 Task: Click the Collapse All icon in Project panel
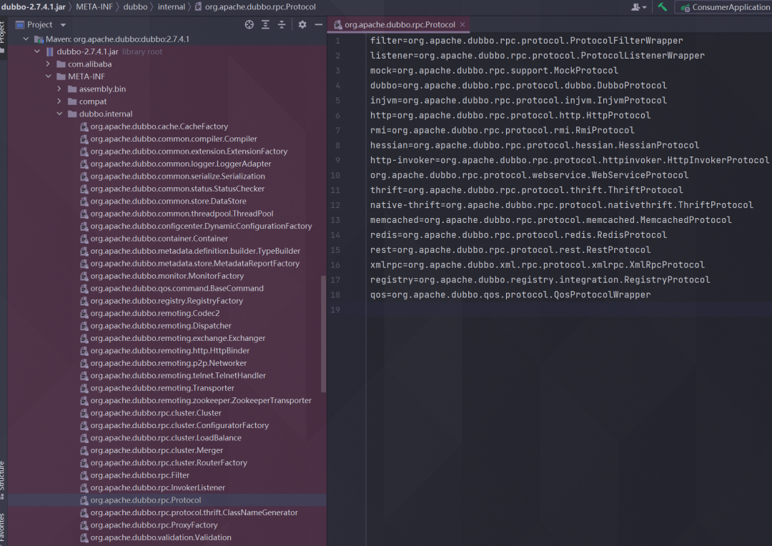282,24
